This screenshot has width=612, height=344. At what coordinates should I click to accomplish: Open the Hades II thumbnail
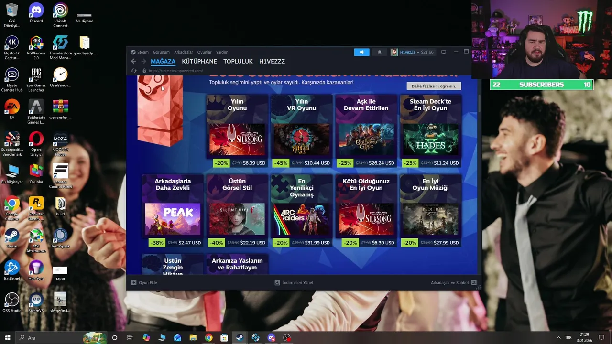(x=431, y=140)
